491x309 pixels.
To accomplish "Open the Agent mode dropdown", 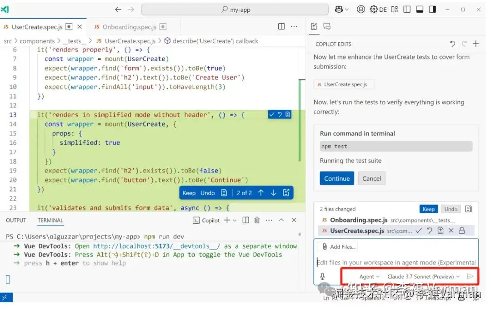I will tap(370, 276).
